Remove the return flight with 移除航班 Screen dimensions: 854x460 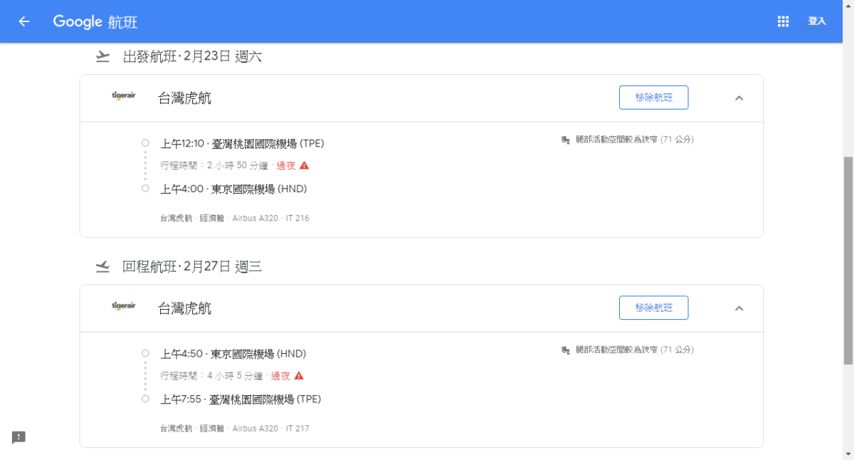pos(653,308)
